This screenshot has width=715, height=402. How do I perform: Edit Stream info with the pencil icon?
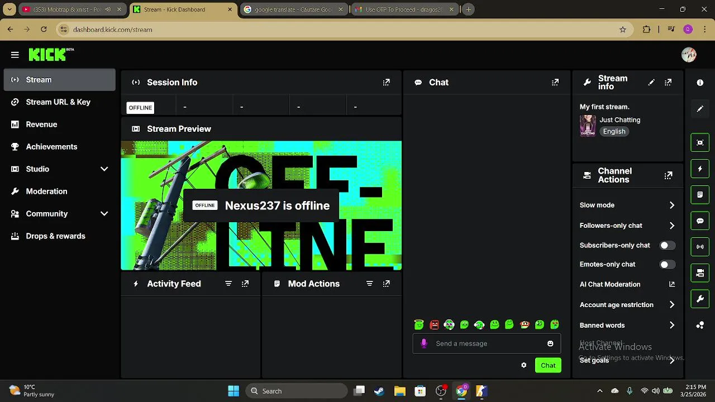[x=651, y=82]
